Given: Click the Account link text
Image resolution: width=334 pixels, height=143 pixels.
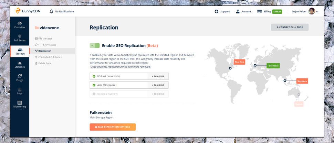Looking at the screenshot, I should [246, 11].
